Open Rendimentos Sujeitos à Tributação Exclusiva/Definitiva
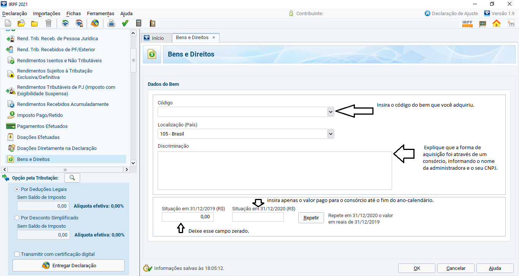519x276 pixels. point(54,74)
